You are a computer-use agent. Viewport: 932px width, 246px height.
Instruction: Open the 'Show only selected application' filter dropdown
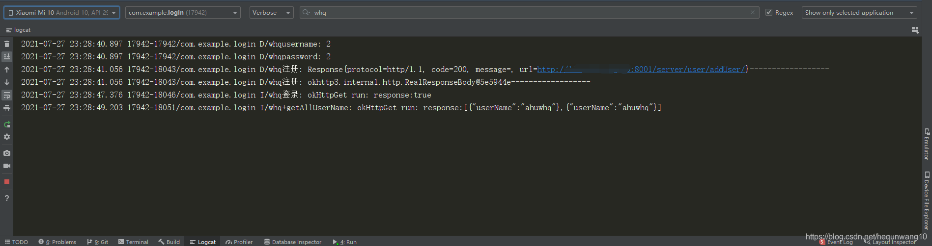pos(859,13)
